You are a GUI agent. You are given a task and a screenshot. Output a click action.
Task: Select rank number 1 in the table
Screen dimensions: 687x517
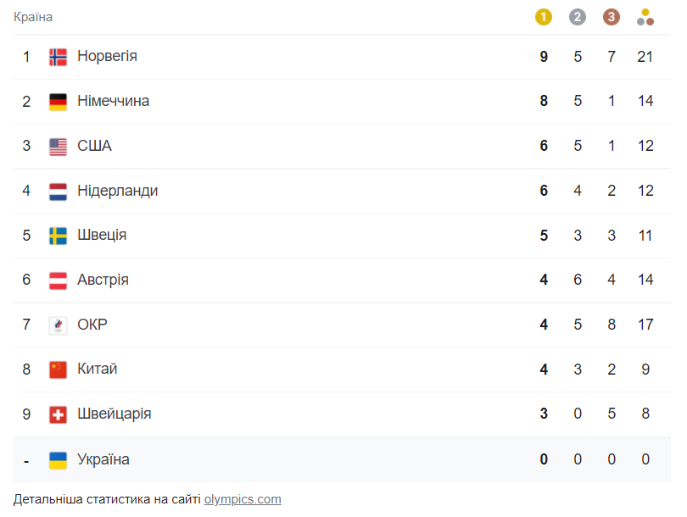26,56
